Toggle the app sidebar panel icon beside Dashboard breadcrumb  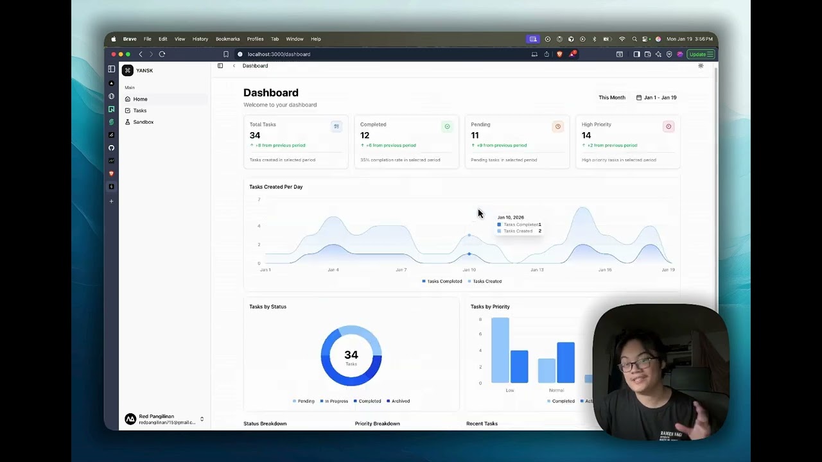(220, 65)
